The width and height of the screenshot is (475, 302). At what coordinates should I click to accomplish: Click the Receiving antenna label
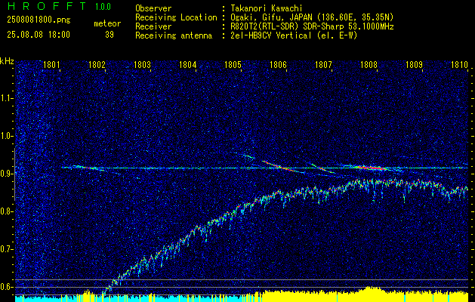tap(174, 35)
